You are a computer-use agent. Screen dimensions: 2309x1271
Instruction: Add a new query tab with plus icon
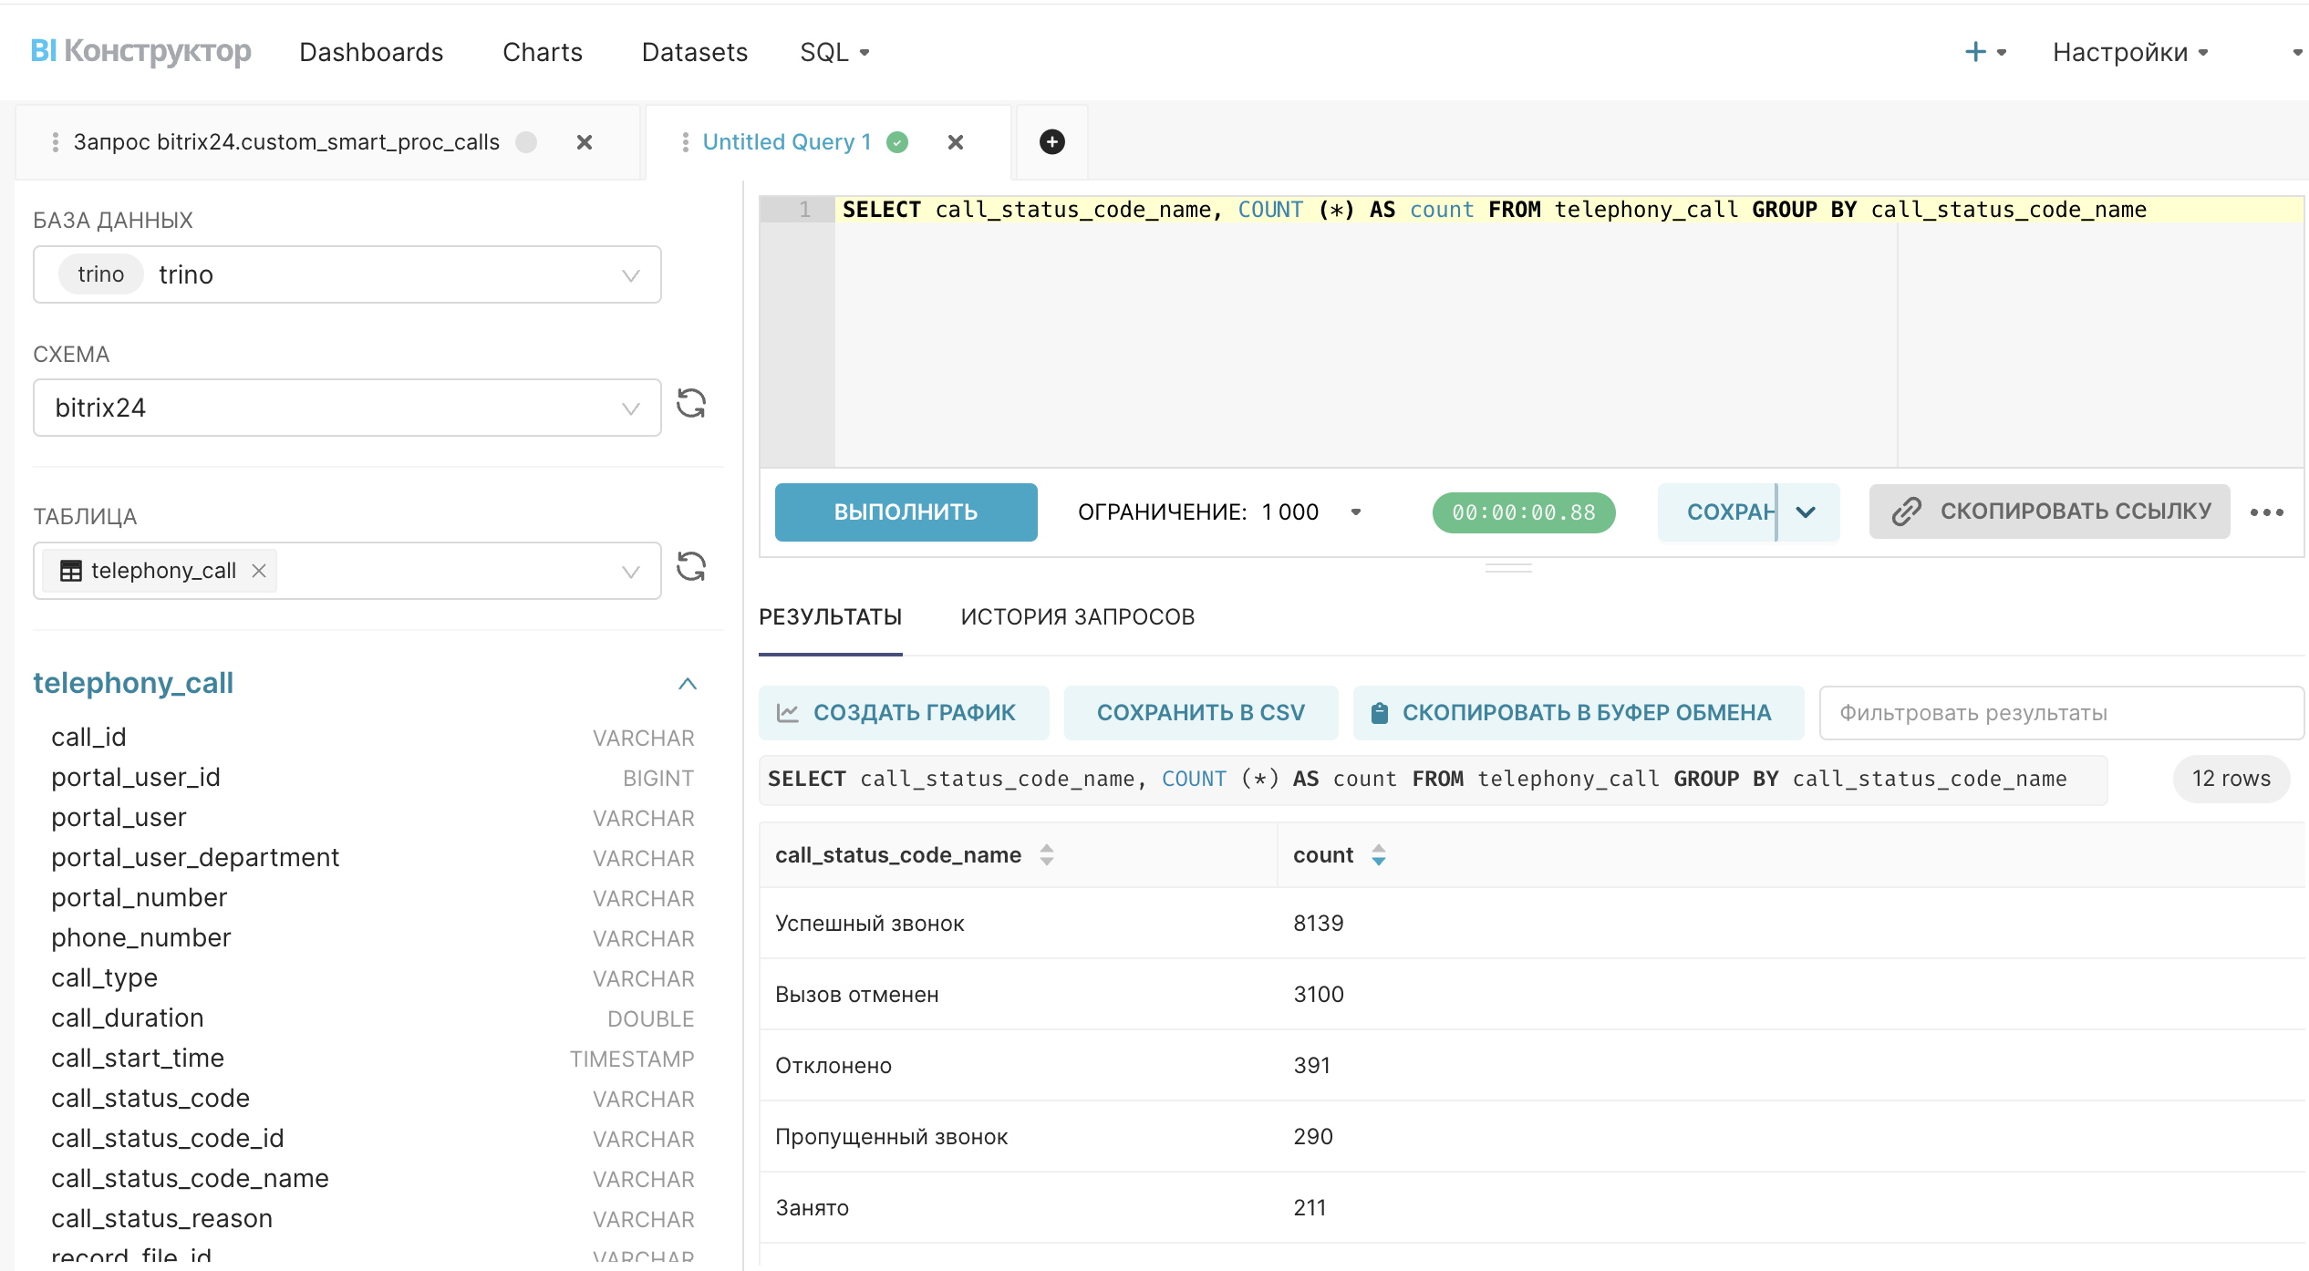(x=1051, y=141)
